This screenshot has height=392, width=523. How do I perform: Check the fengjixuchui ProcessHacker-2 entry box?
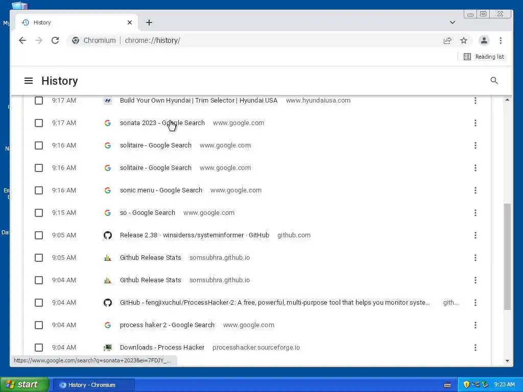39,303
